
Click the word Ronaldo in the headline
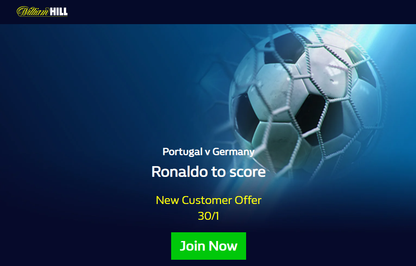(x=179, y=172)
